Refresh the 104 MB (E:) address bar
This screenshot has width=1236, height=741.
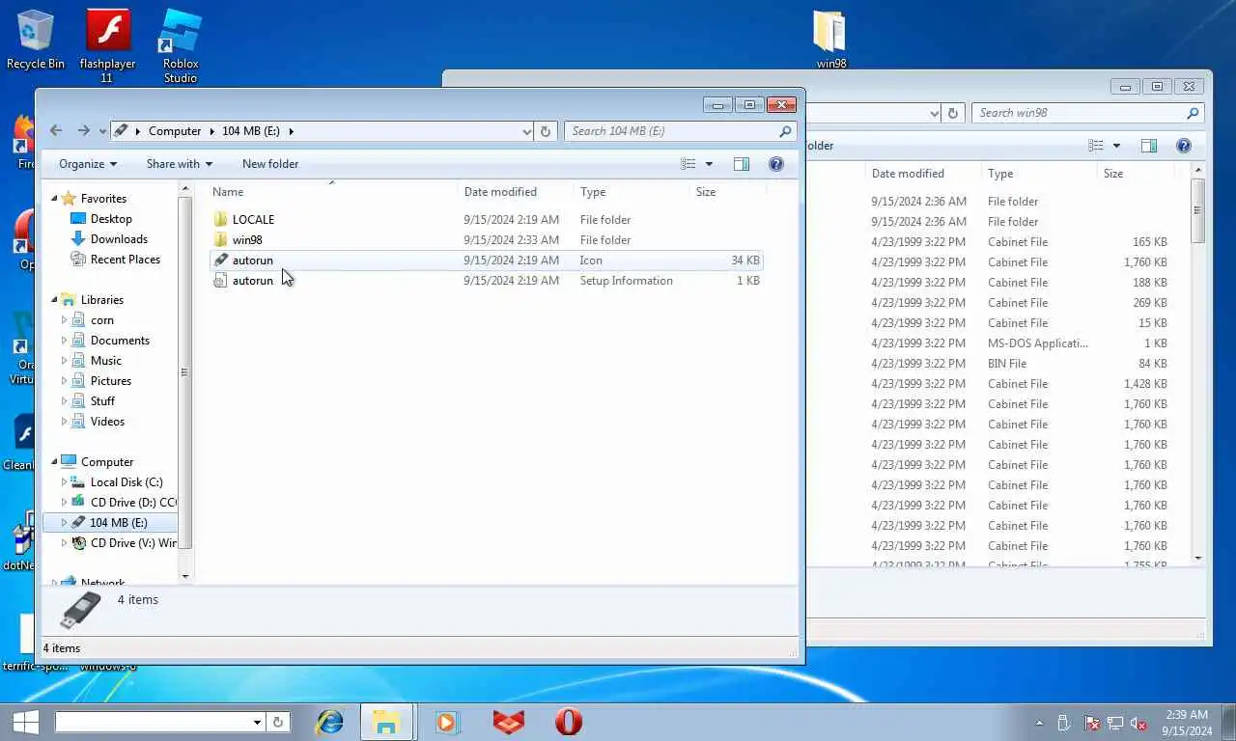pyautogui.click(x=546, y=131)
